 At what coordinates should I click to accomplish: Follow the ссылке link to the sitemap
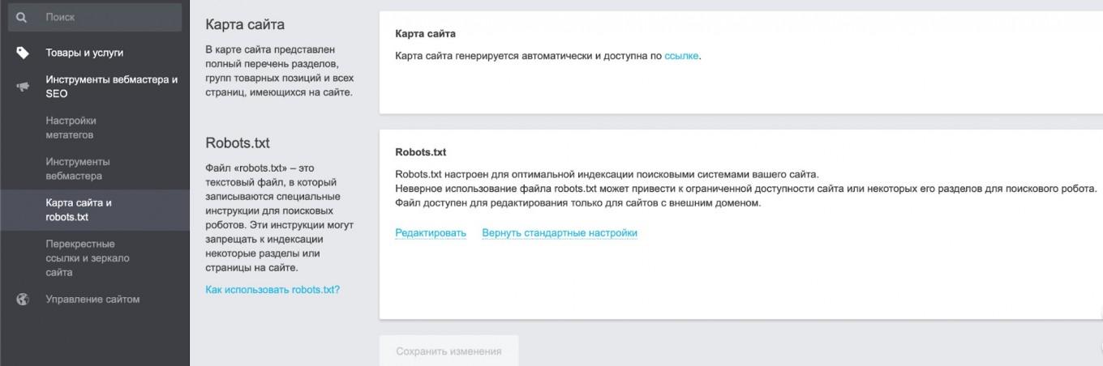click(x=680, y=57)
